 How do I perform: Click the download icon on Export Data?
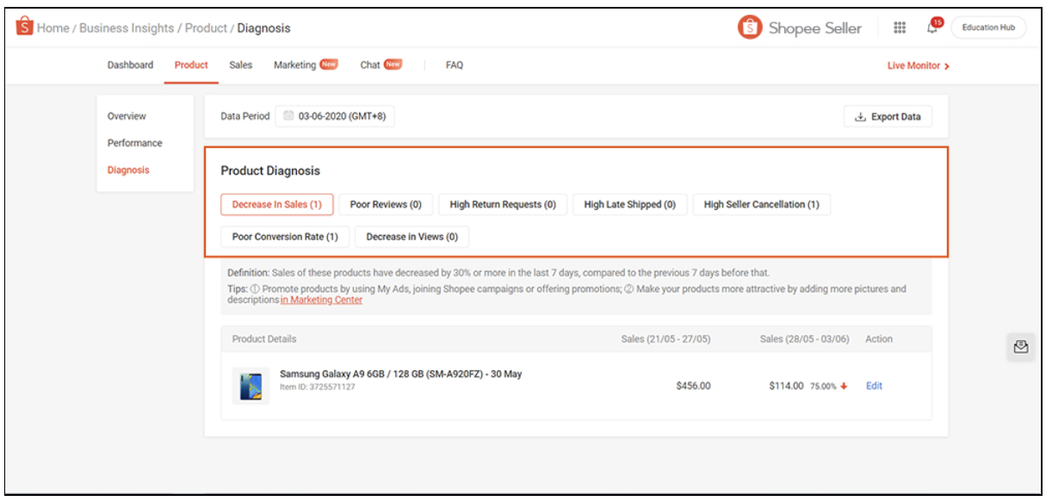tap(860, 115)
